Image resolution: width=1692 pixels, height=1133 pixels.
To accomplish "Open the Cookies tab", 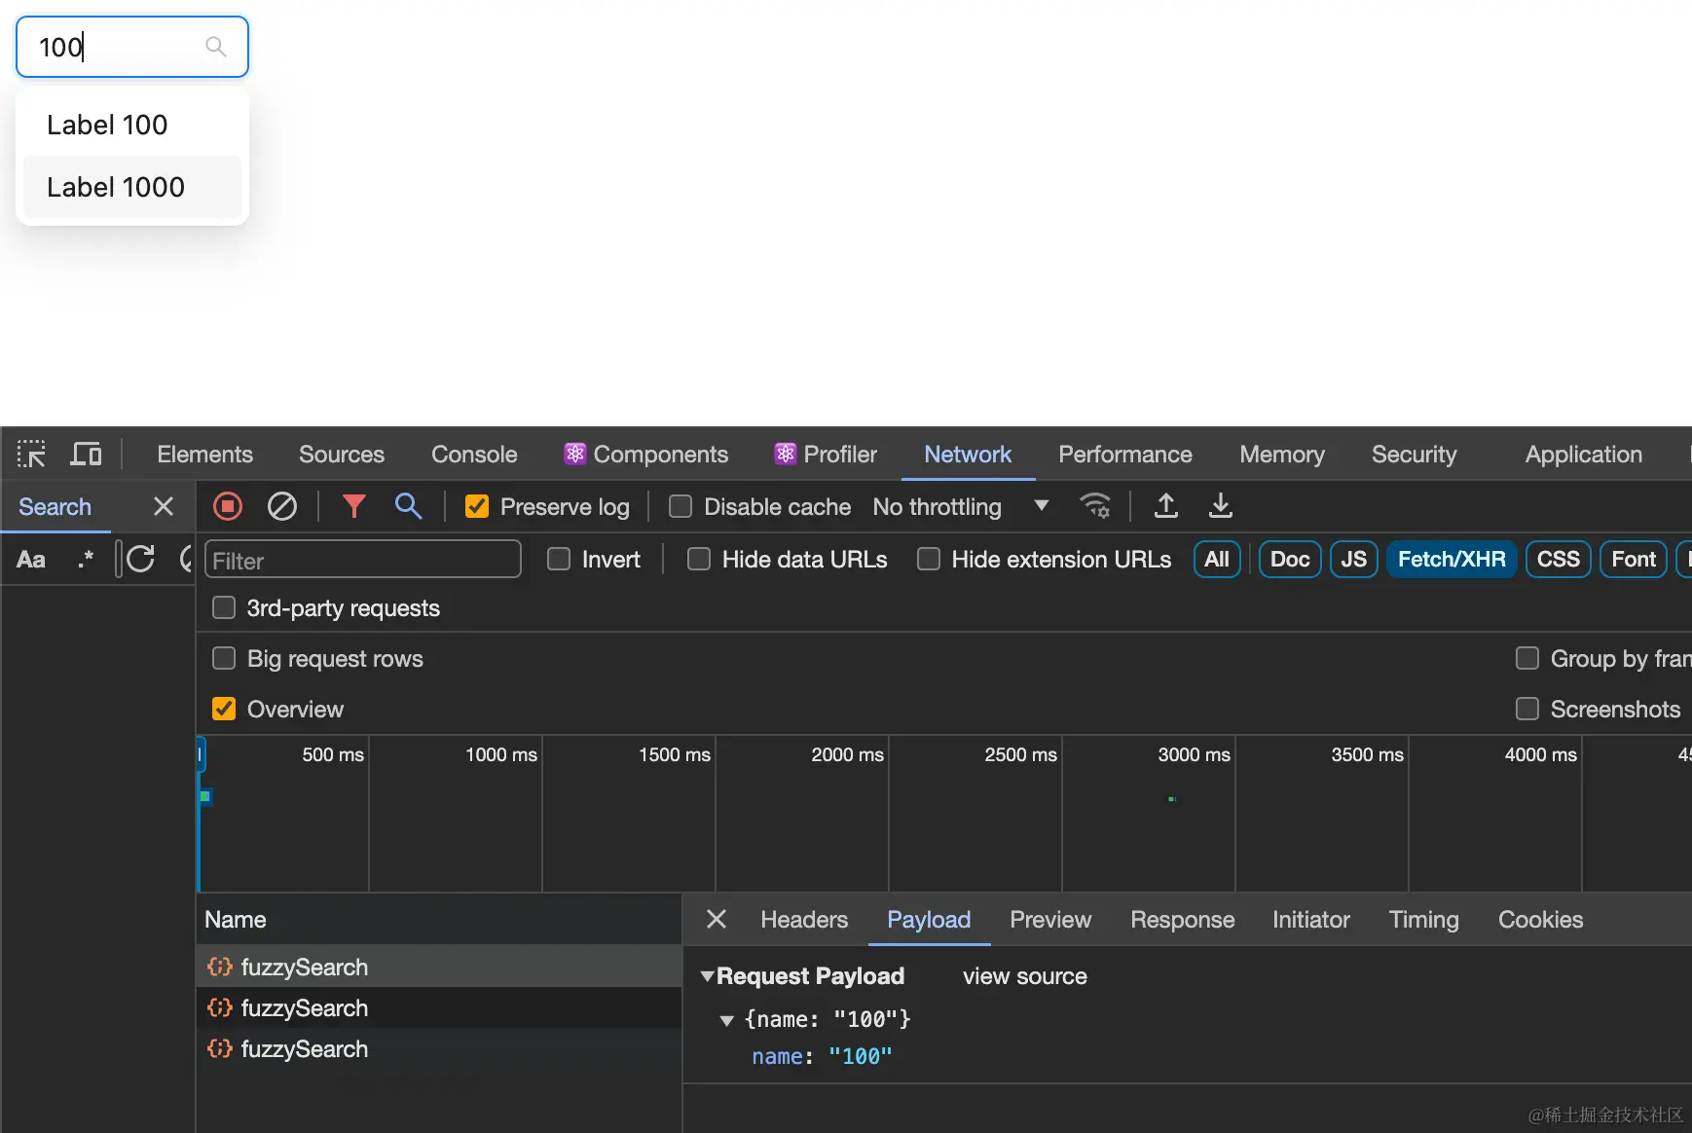I will [1540, 920].
